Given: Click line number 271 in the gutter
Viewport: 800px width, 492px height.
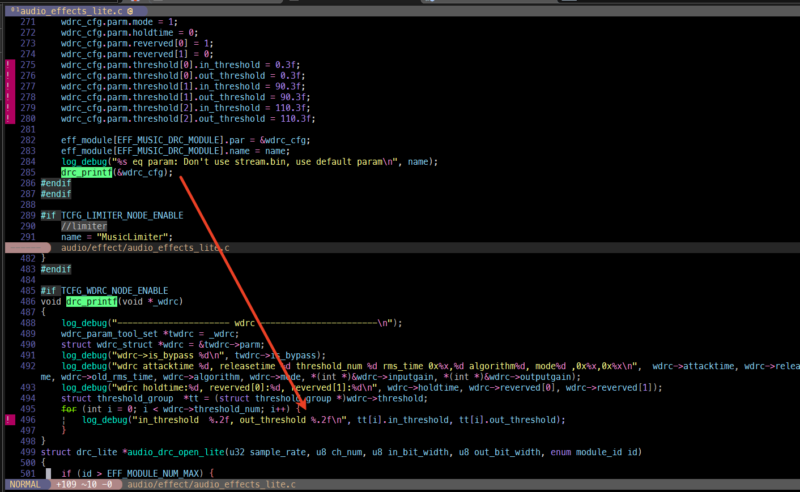Looking at the screenshot, I should point(28,22).
